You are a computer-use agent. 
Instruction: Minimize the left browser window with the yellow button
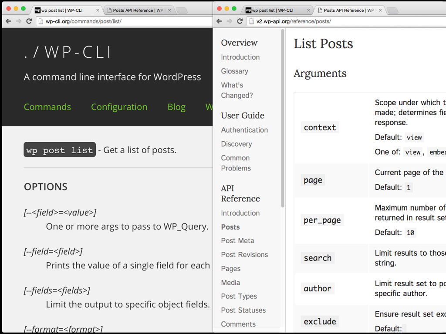(16, 9)
